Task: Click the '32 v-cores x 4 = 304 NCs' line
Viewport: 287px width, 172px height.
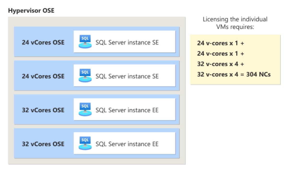Action: pyautogui.click(x=234, y=75)
